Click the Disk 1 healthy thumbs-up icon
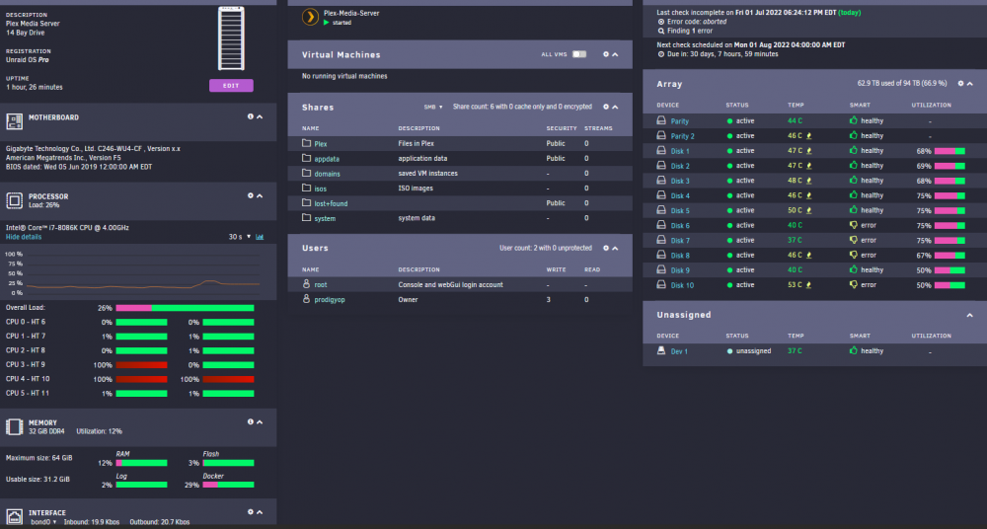Image resolution: width=987 pixels, height=529 pixels. tap(854, 150)
